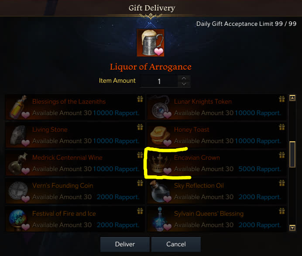Select Vern's Founding Coin icon
302x256 pixels.
click(19, 191)
